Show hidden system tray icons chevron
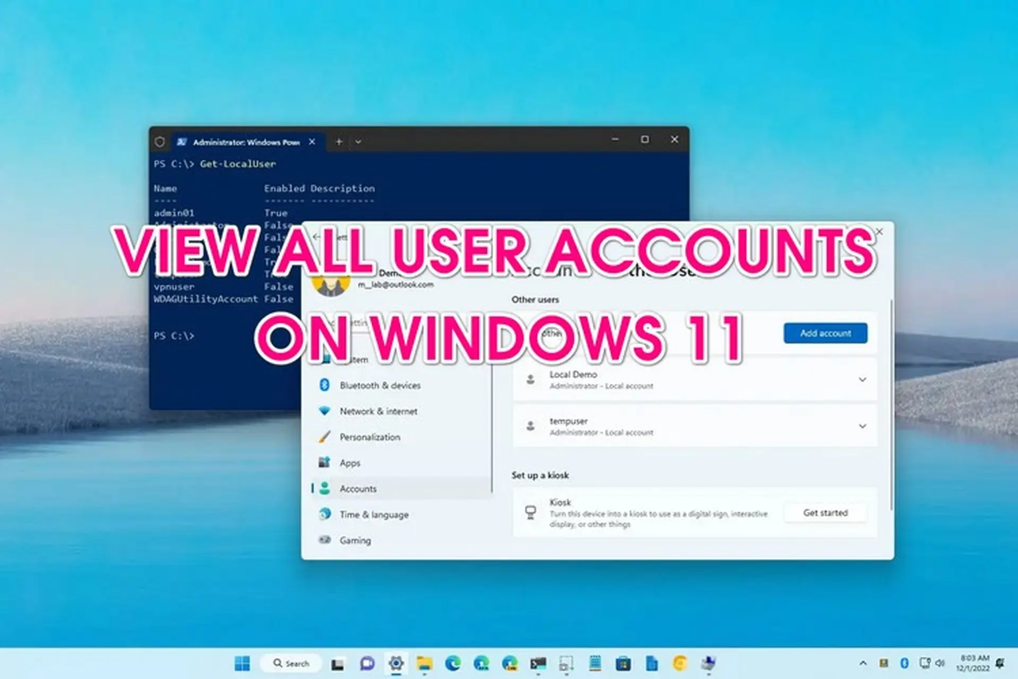The height and width of the screenshot is (679, 1018). click(863, 663)
